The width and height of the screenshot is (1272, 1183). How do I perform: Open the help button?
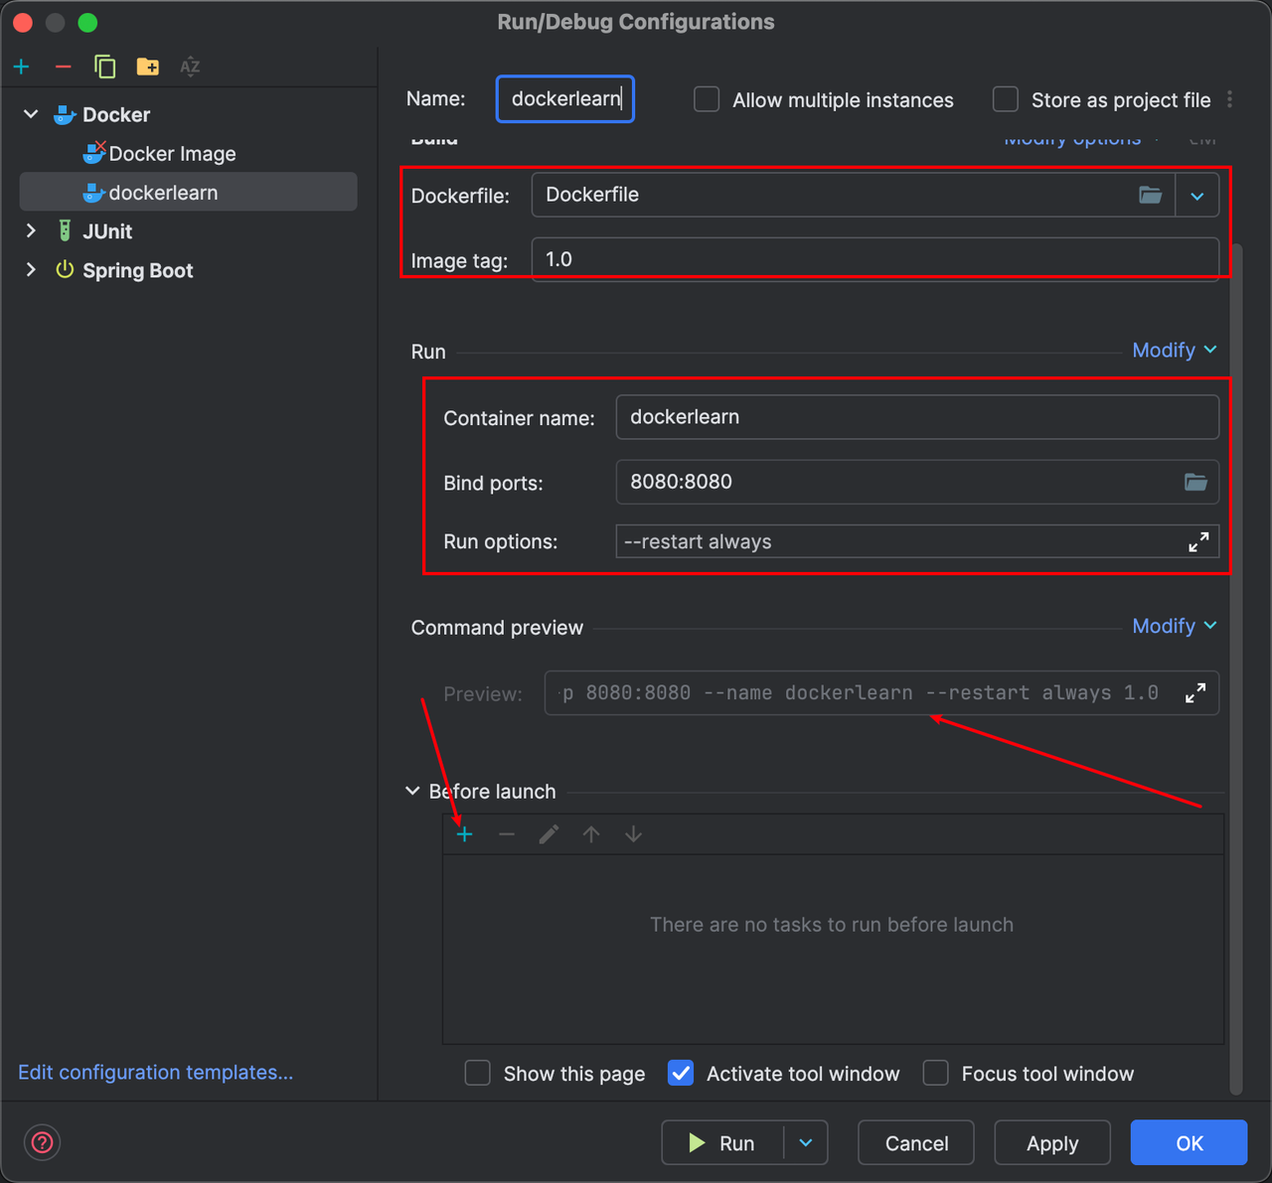(43, 1142)
